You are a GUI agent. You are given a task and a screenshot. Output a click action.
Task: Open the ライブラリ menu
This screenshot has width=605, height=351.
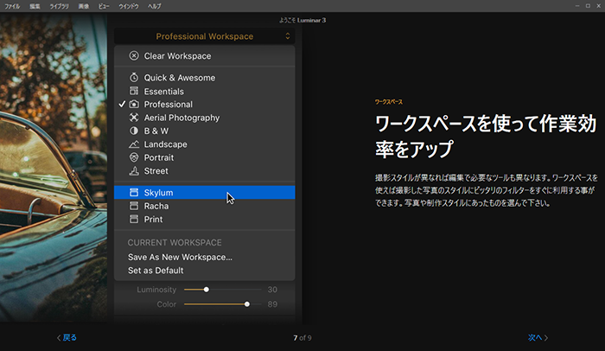pyautogui.click(x=59, y=6)
